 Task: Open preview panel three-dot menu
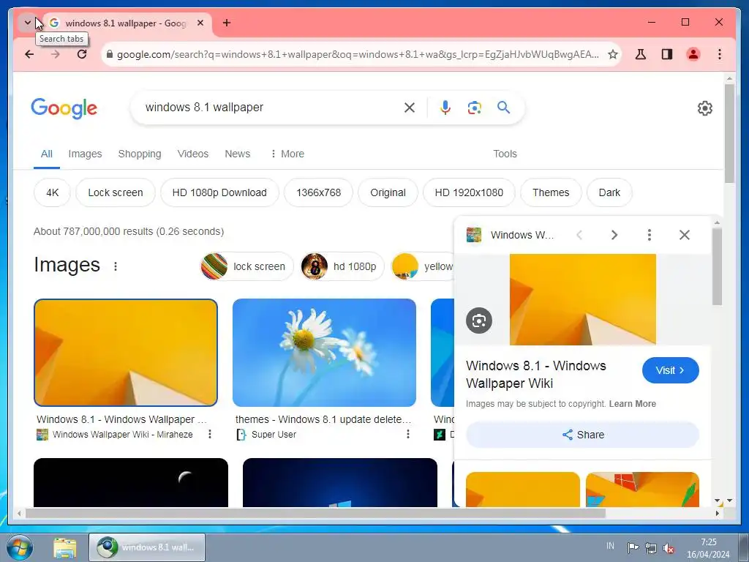pyautogui.click(x=650, y=235)
